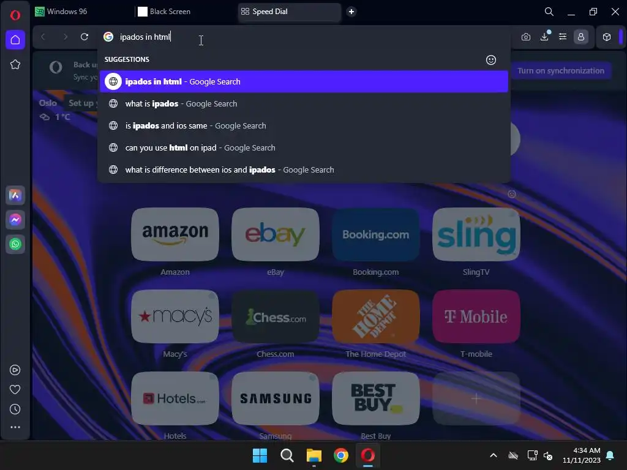
Task: Select suggestion 'what is ipados'
Action: point(304,103)
